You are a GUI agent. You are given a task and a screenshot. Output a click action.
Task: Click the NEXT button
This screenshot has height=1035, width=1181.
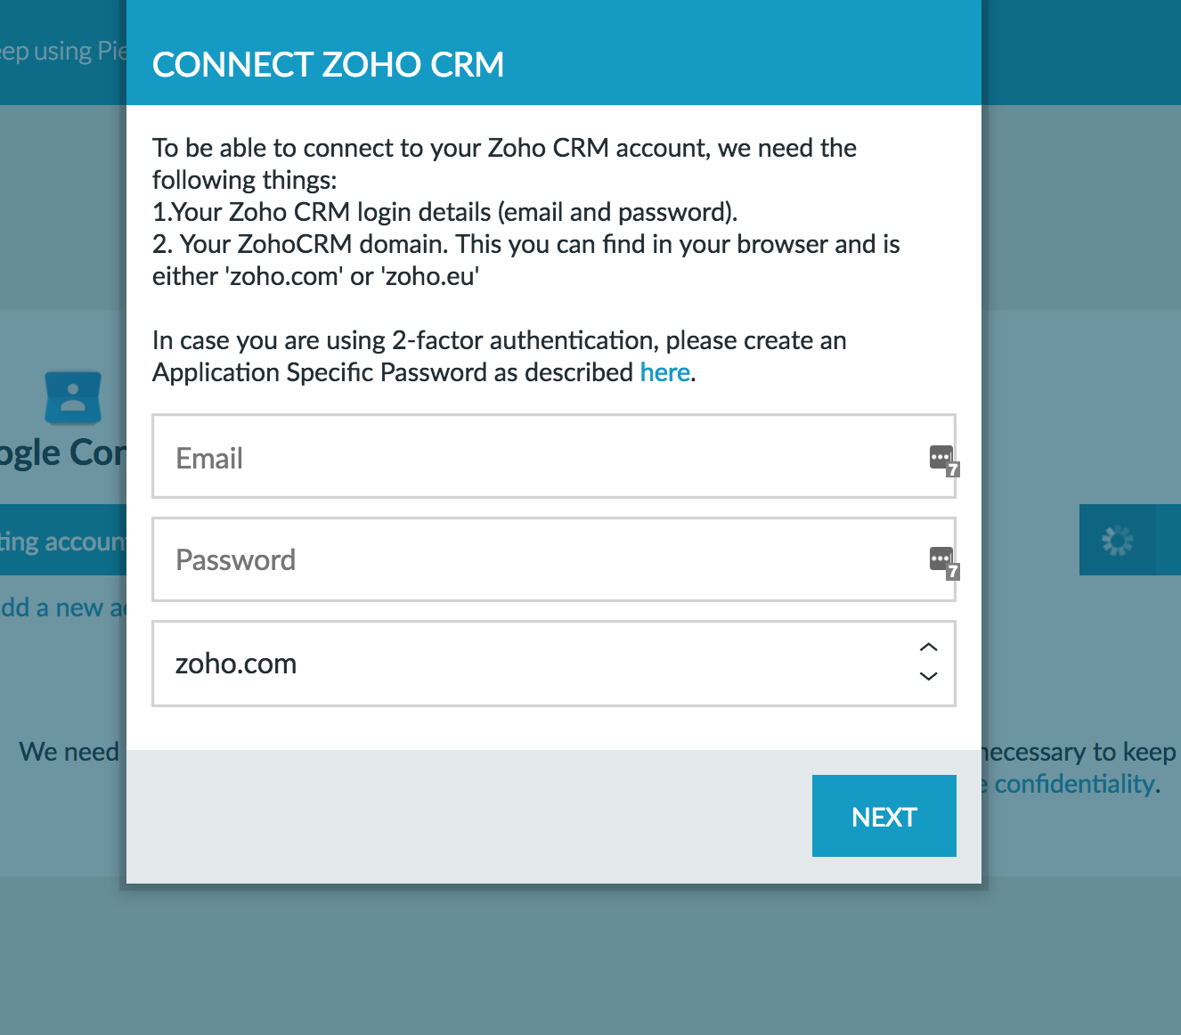click(x=884, y=816)
